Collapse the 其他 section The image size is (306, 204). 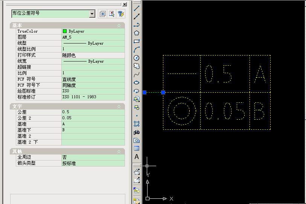click(x=119, y=151)
